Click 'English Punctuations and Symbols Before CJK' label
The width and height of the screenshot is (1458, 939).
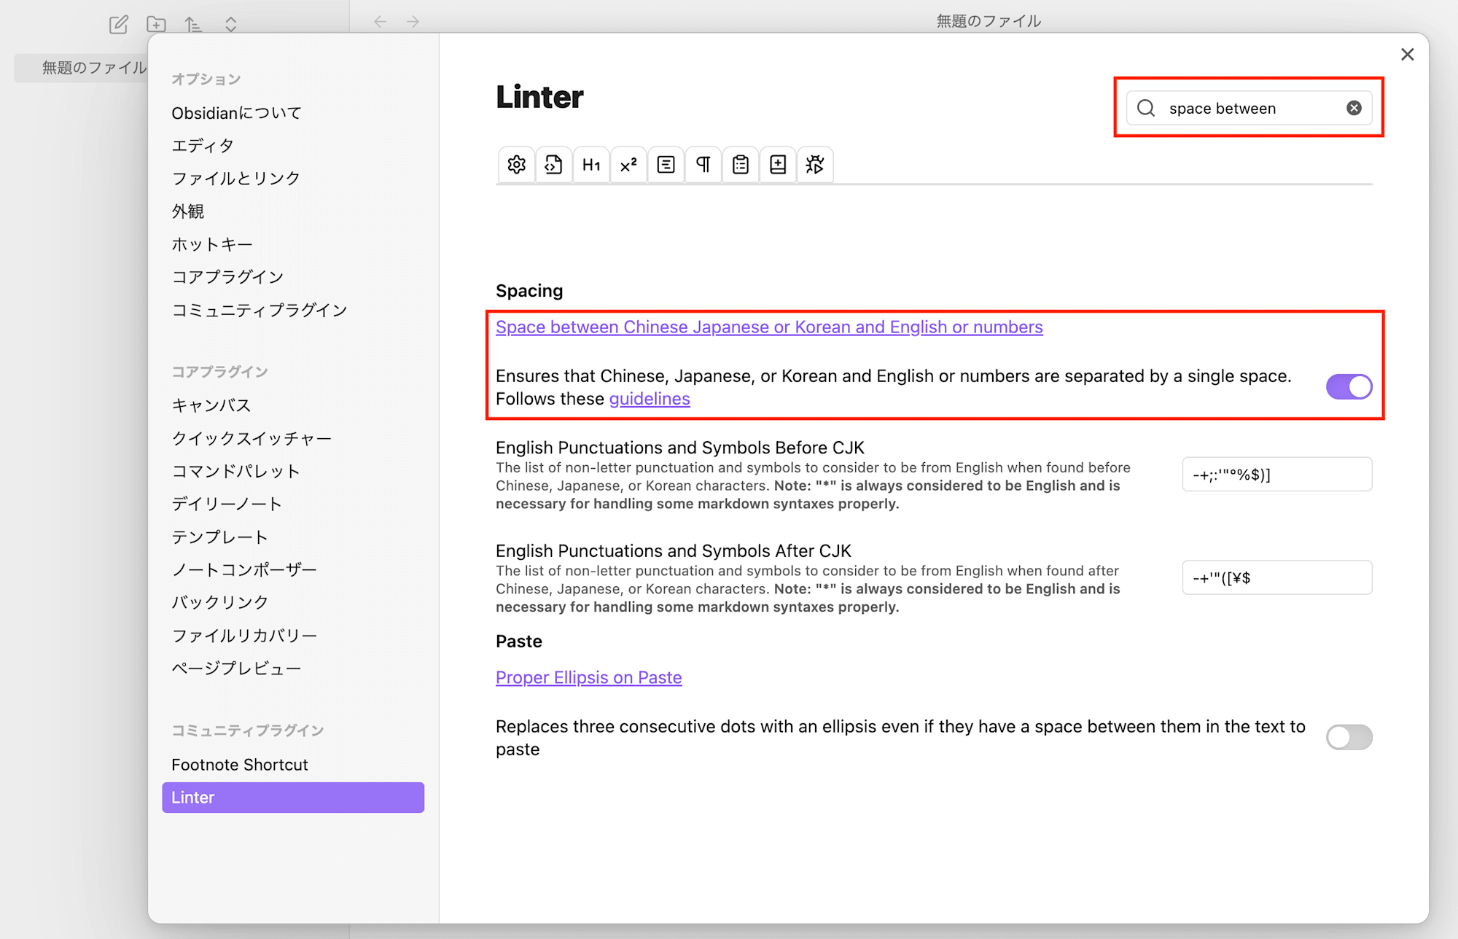(680, 448)
